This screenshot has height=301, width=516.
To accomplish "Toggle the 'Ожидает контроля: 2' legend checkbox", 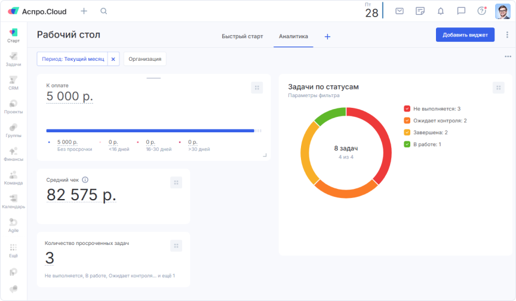I will tap(407, 121).
